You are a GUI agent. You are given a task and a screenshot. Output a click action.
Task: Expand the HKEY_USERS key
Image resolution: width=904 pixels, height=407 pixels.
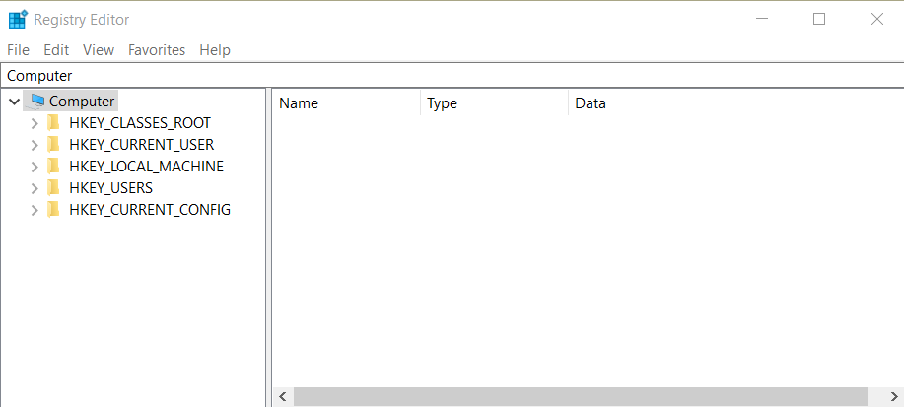tap(35, 188)
